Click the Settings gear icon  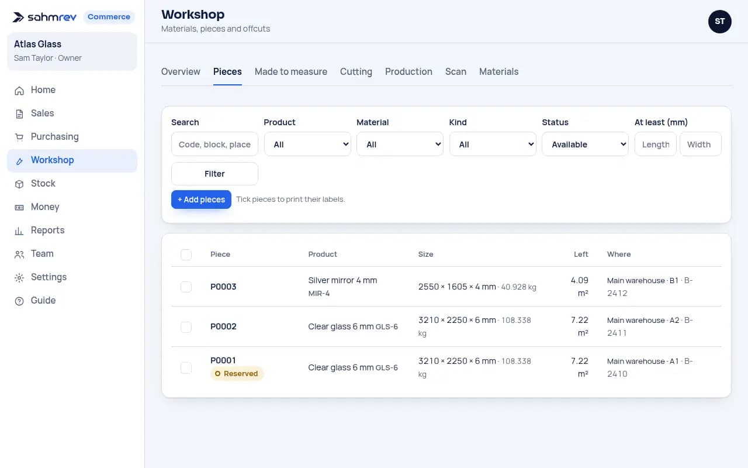(19, 277)
